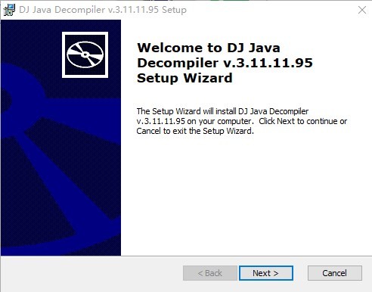Click the grey footer area left of the Back button
The image size is (372, 292).
click(91, 273)
